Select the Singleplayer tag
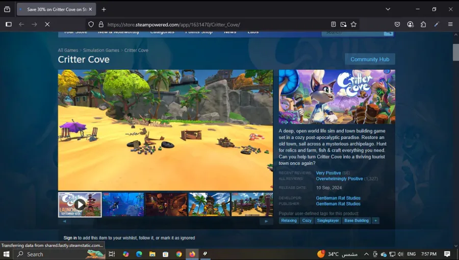The height and width of the screenshot is (260, 459). 328,221
